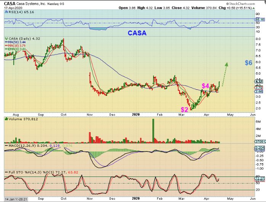The image size is (266, 202).
Task: Click the Chg +0.58 (+15.51%) value
Action: coord(235,8)
